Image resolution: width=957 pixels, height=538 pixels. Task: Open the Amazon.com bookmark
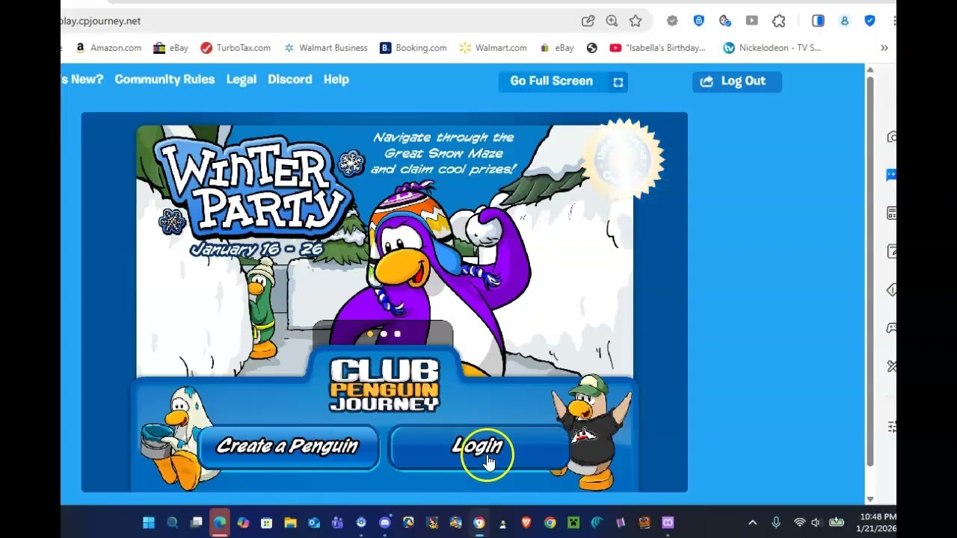point(108,48)
